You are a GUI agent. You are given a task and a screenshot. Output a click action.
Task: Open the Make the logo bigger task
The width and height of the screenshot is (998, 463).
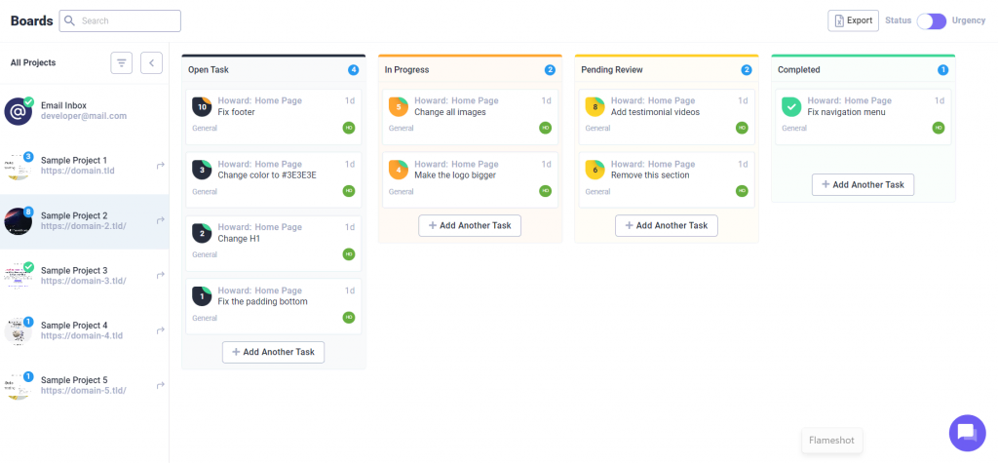(455, 175)
